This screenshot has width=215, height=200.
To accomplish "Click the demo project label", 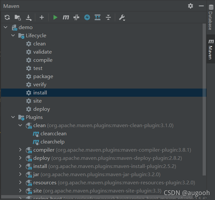I will pyautogui.click(x=26, y=27).
